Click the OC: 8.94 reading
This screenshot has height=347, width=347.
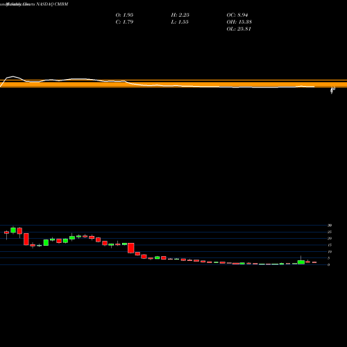237,15
